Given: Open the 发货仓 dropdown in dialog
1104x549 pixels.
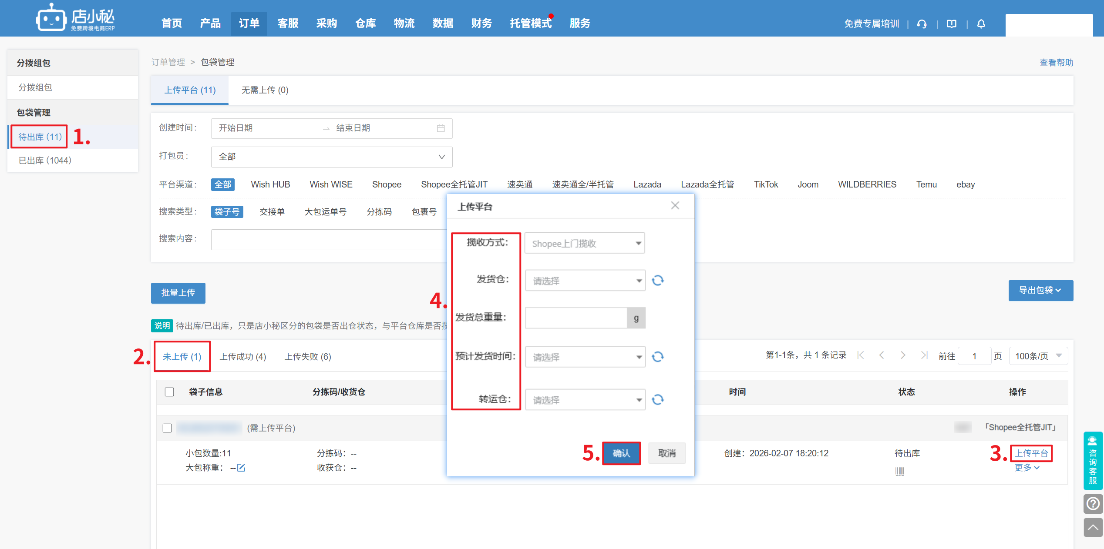Looking at the screenshot, I should [x=585, y=281].
